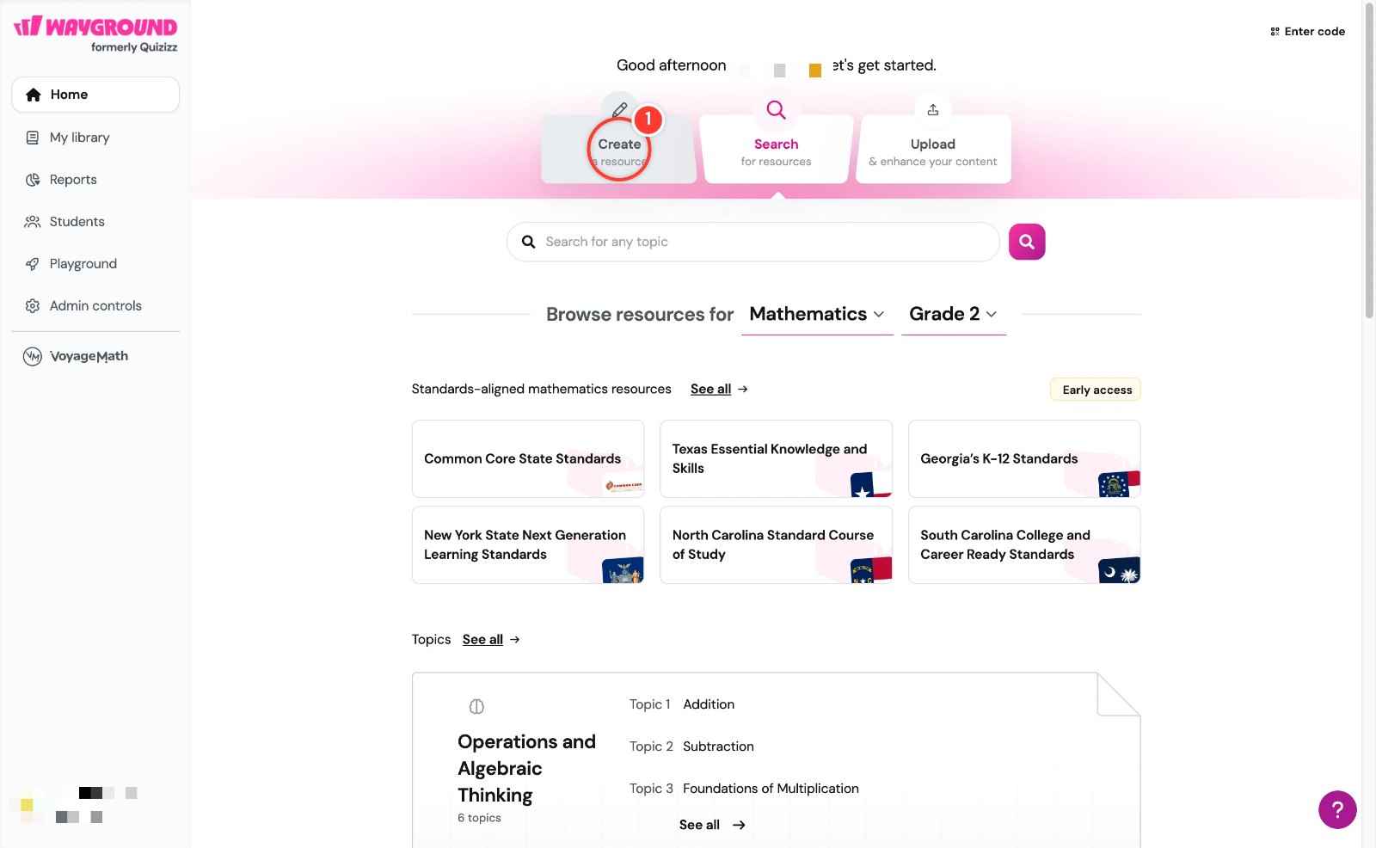Click the brain icon above Operations and Algebraic Thinking
Viewport: 1376px width, 848px height.
coord(476,707)
